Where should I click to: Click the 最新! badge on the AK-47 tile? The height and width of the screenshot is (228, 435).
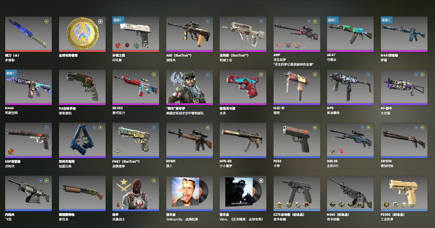coord(332,20)
